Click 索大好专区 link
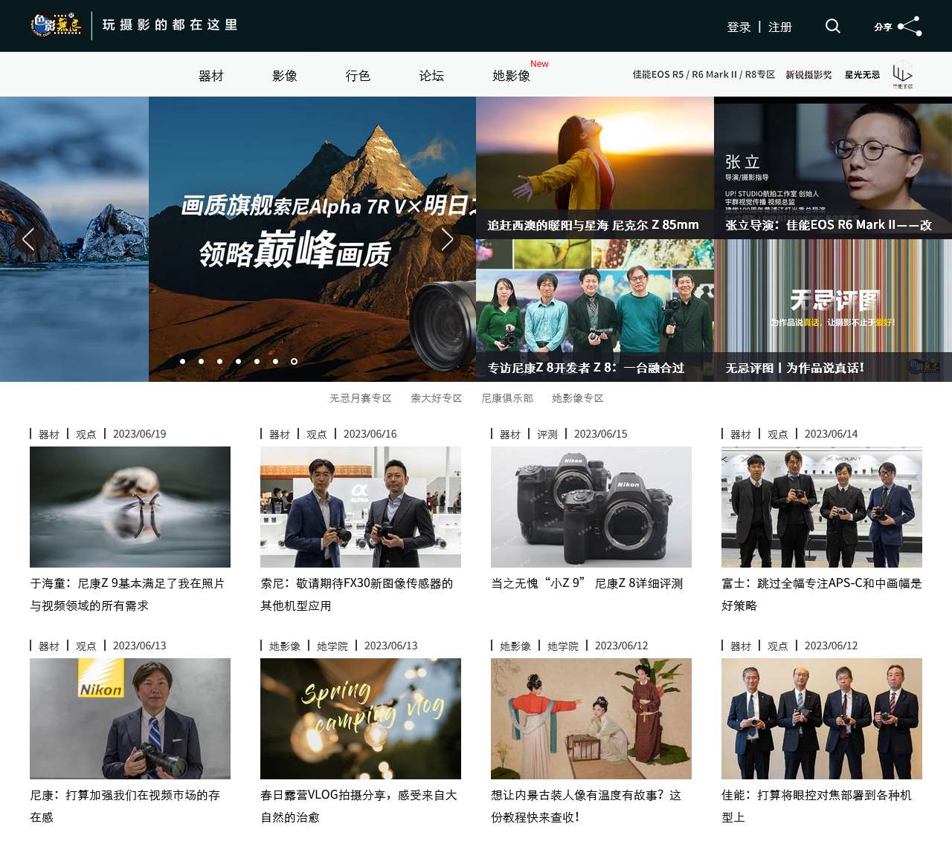This screenshot has width=952, height=867. 437,398
